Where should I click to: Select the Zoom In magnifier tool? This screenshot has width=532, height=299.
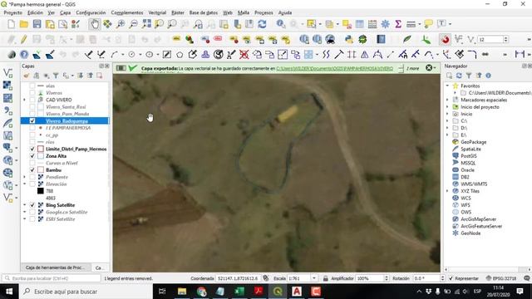click(x=121, y=24)
